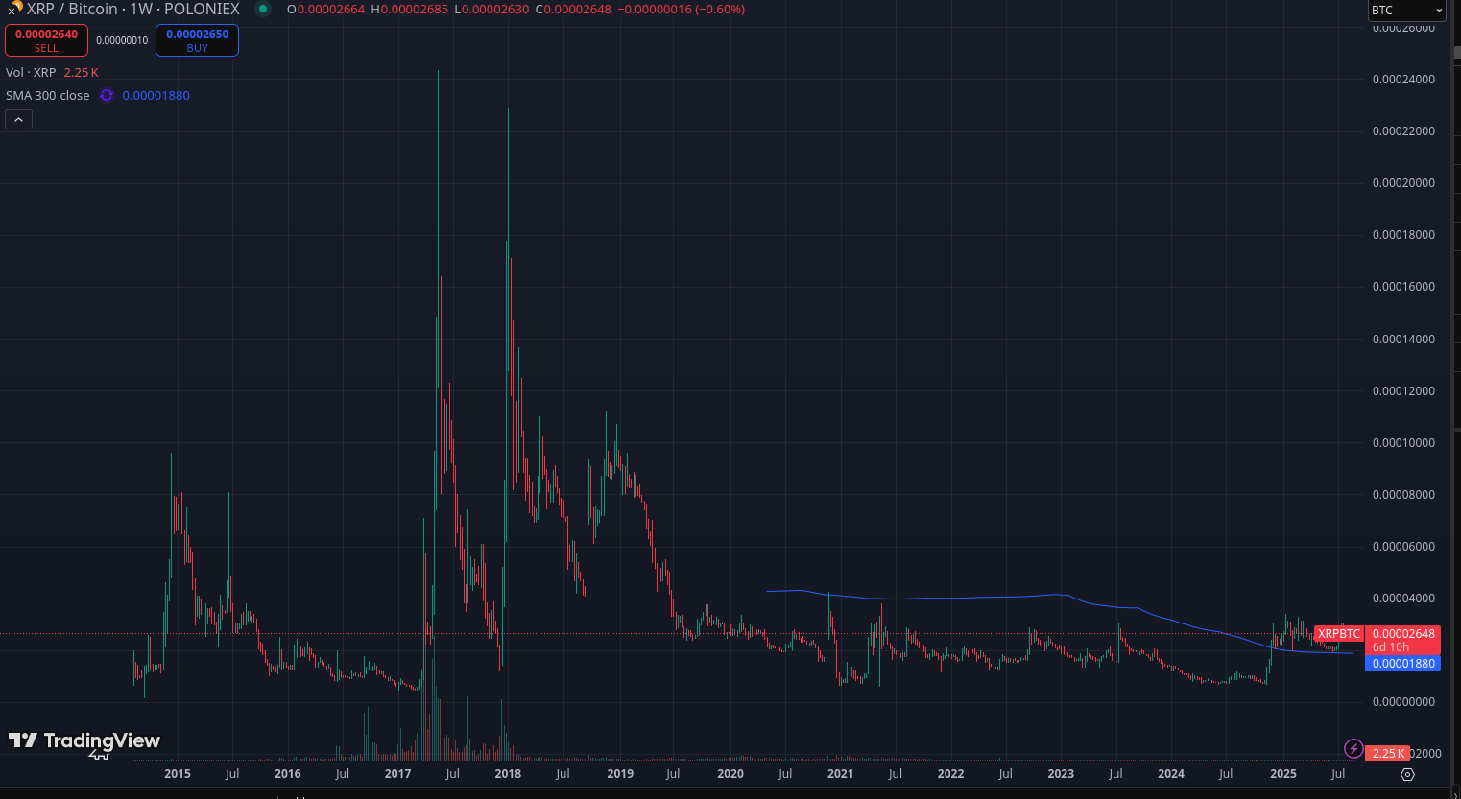Click the Jul label between 2017 and 2018
Screen dimensions: 1461x799
pyautogui.click(x=453, y=774)
